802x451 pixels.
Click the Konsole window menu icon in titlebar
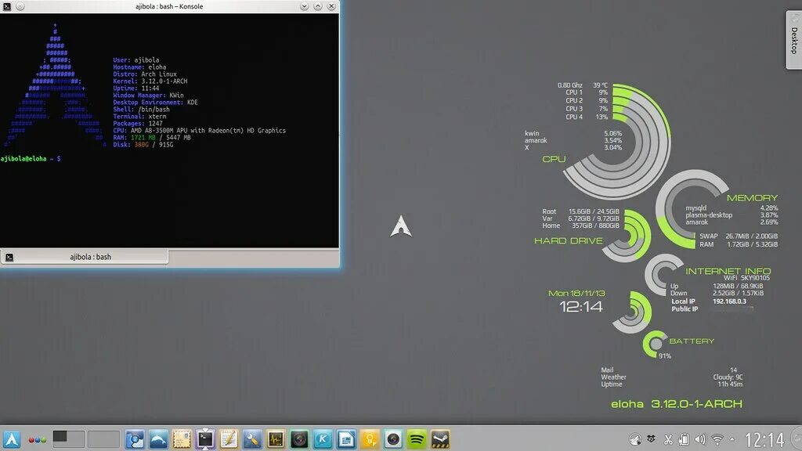7,6
